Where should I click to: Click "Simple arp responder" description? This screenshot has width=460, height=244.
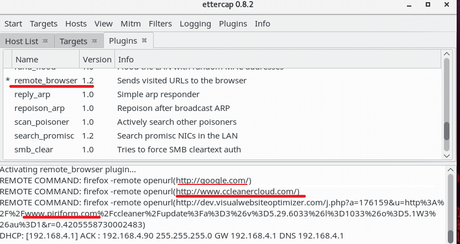159,94
